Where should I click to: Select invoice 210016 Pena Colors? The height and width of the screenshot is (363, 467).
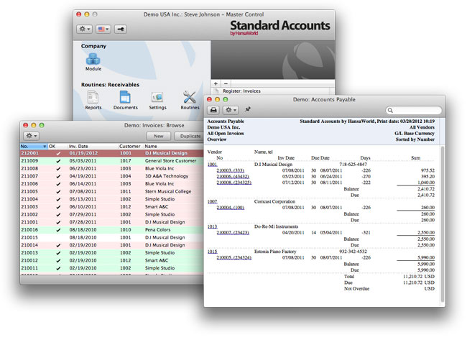(x=111, y=230)
